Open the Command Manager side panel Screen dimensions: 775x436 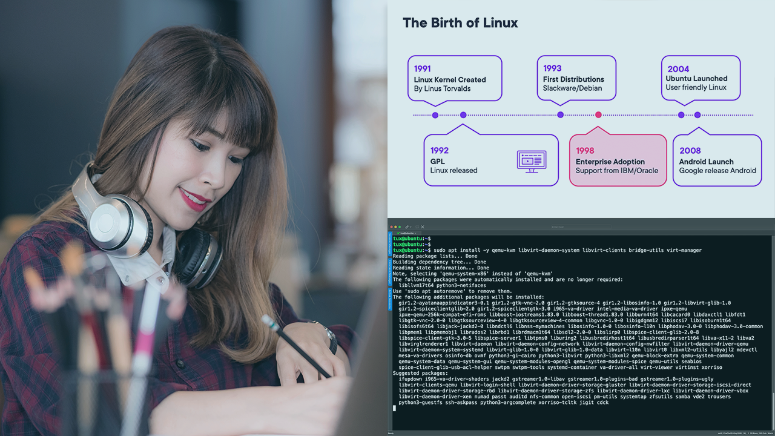(390, 271)
